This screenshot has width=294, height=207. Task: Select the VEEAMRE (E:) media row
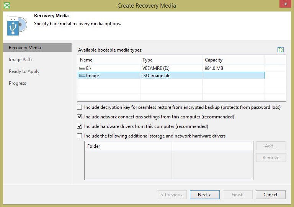[171, 68]
